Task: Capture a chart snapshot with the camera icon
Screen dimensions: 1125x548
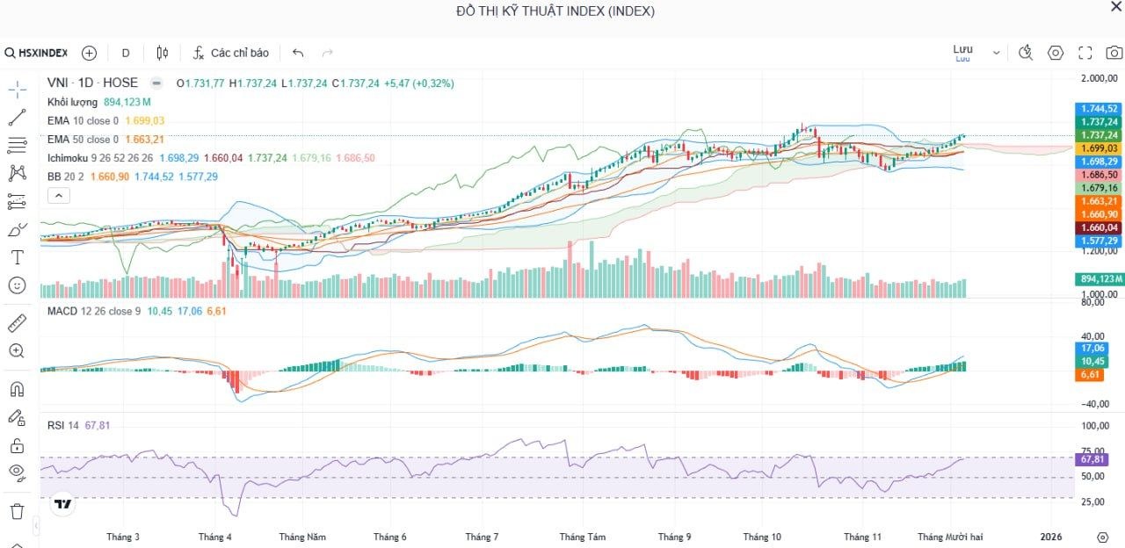Action: (x=1113, y=53)
